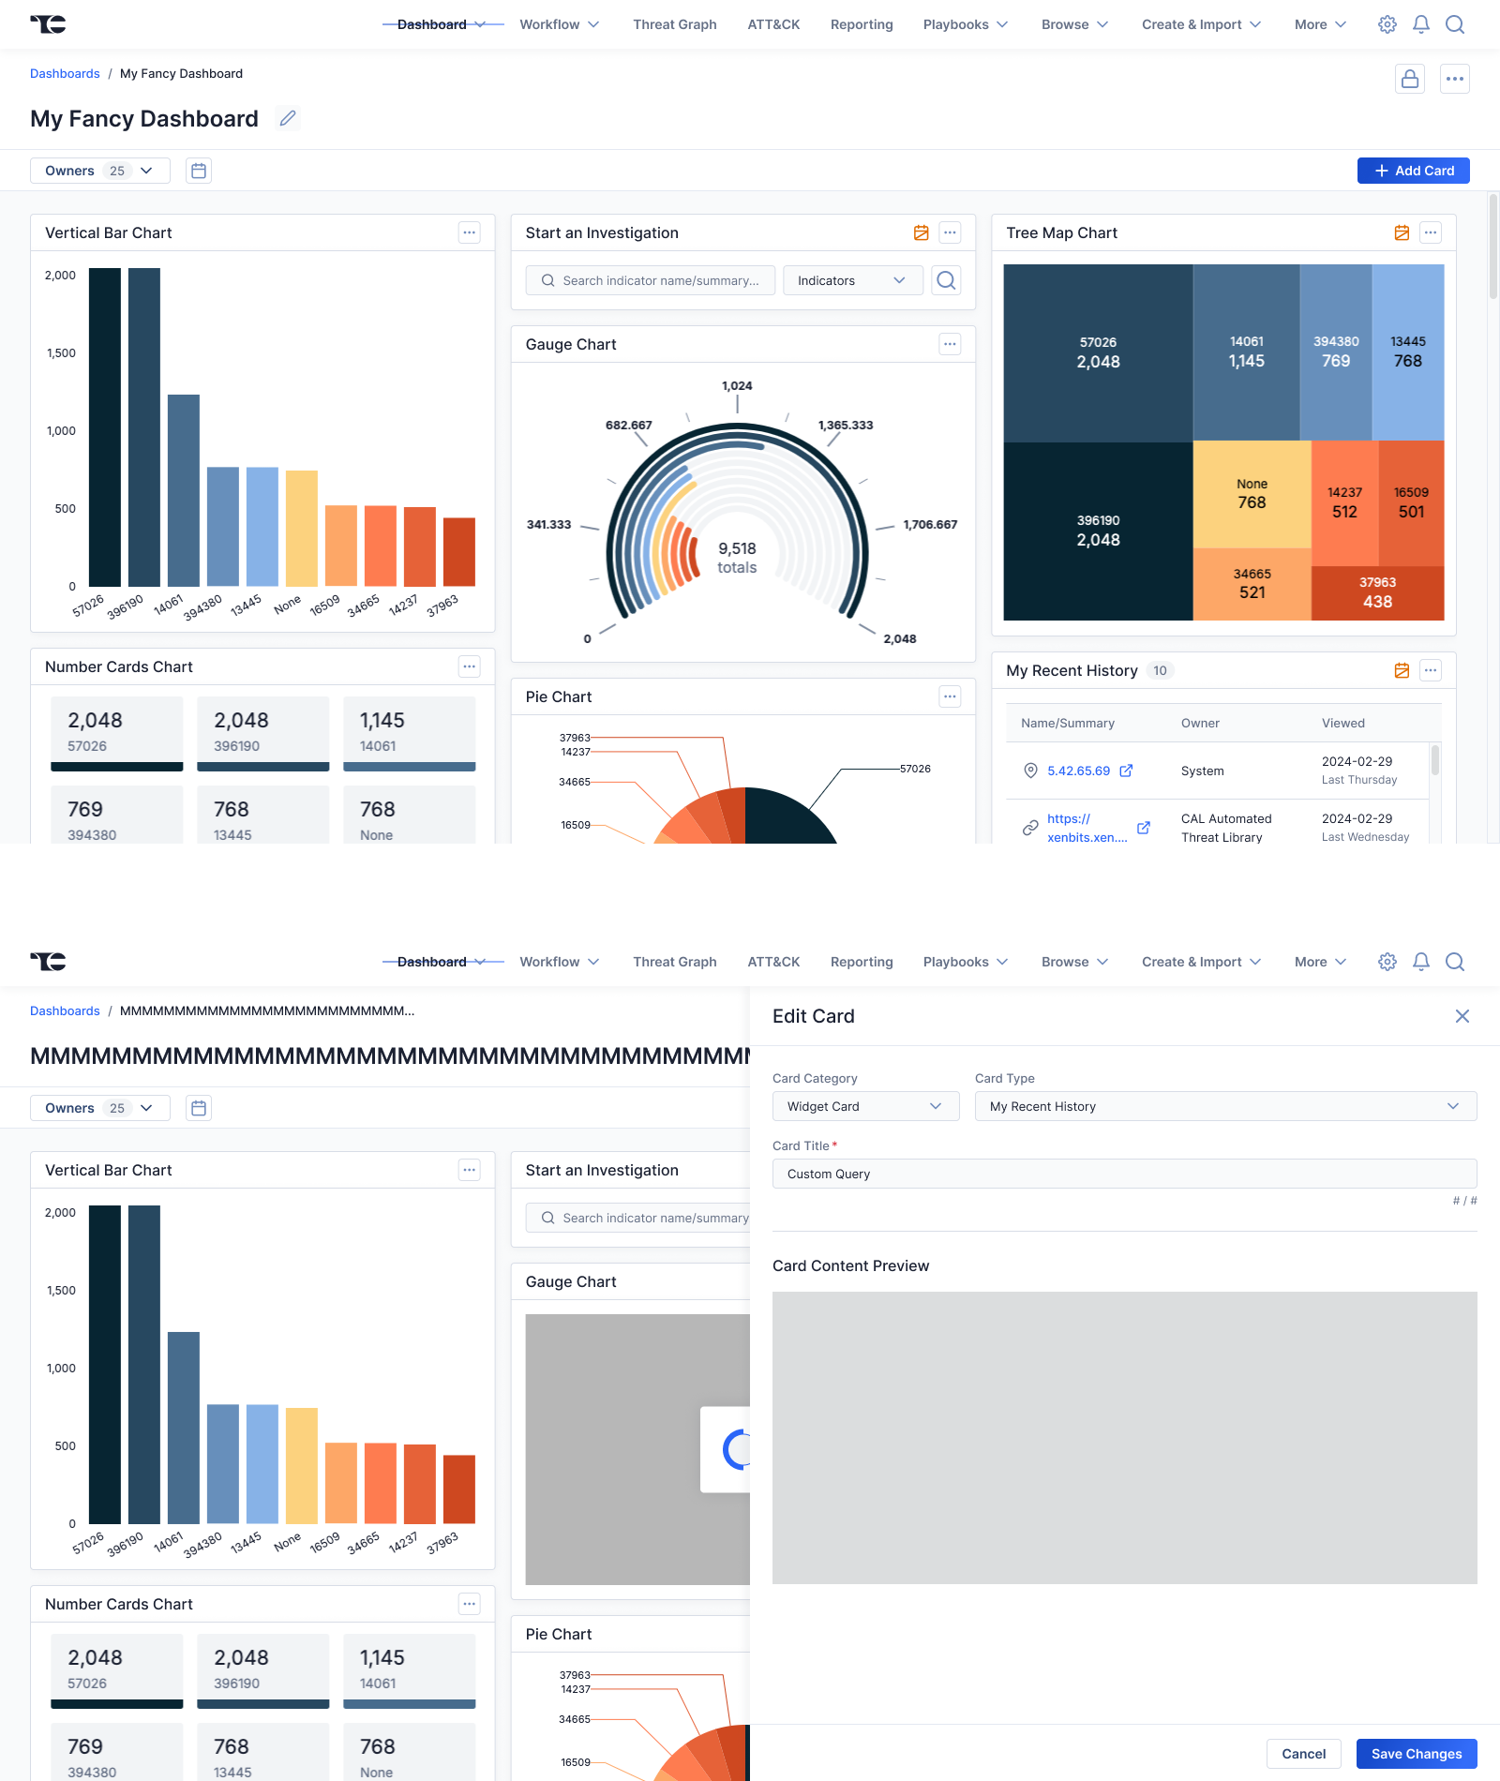Open the Card Category dropdown

864,1106
